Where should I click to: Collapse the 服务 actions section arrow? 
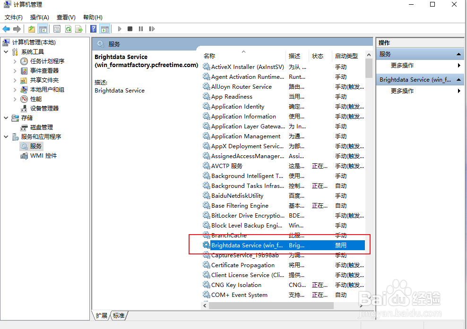click(x=458, y=54)
